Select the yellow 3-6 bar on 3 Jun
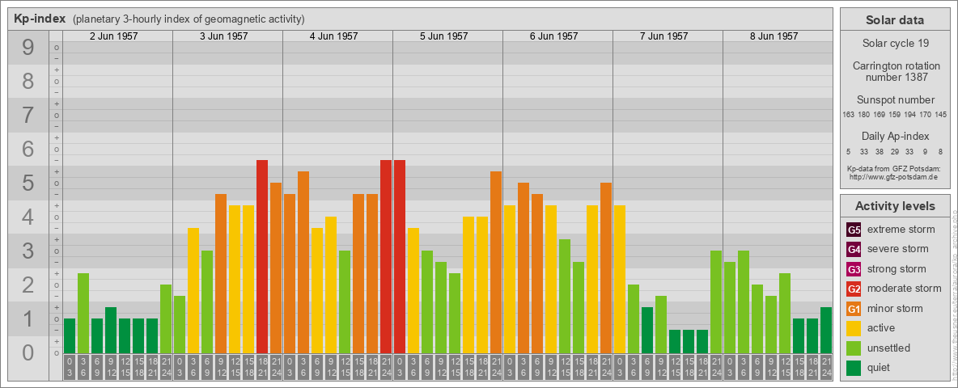The image size is (958, 388). tap(193, 290)
